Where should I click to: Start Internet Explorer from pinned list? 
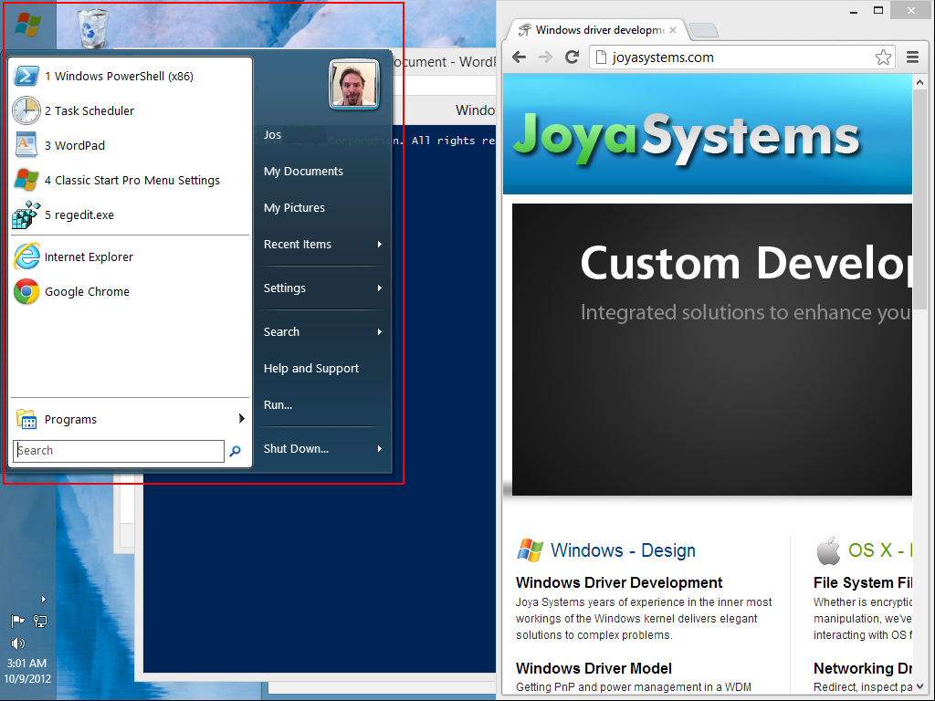tap(89, 257)
